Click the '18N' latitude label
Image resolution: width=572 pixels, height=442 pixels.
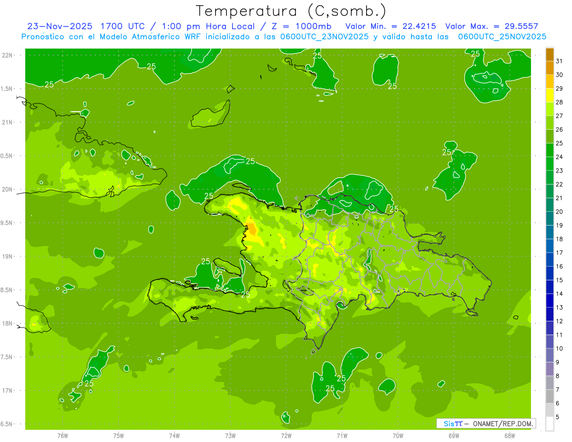pyautogui.click(x=7, y=324)
